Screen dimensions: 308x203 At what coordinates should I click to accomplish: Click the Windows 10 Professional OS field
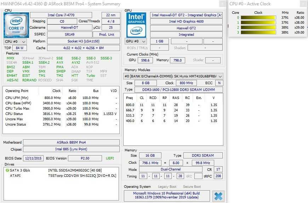(167, 195)
